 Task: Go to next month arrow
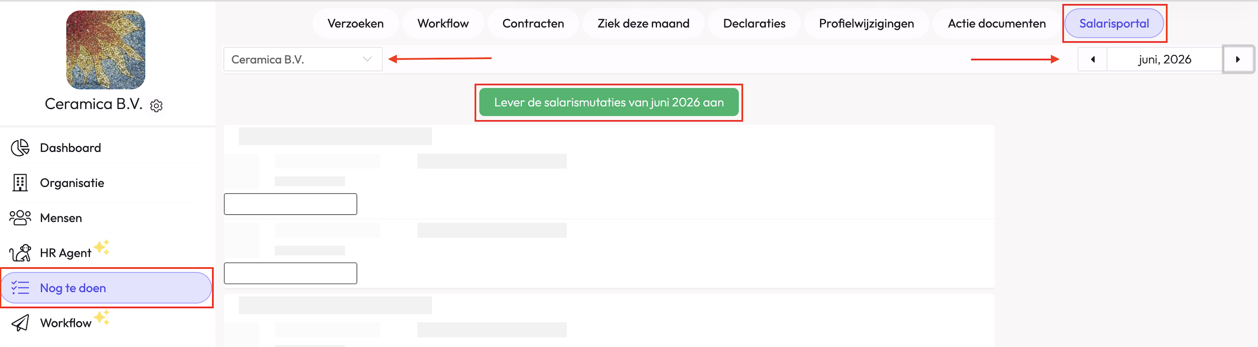[1237, 60]
